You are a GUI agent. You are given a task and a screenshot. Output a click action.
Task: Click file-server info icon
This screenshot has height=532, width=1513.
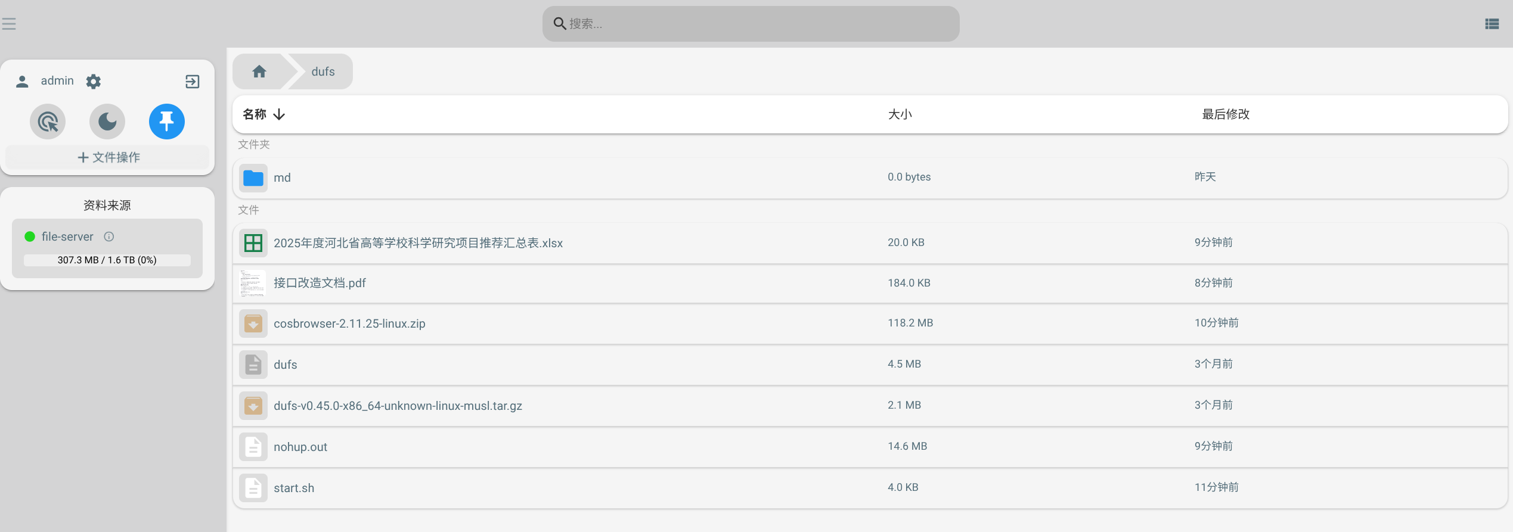point(109,237)
